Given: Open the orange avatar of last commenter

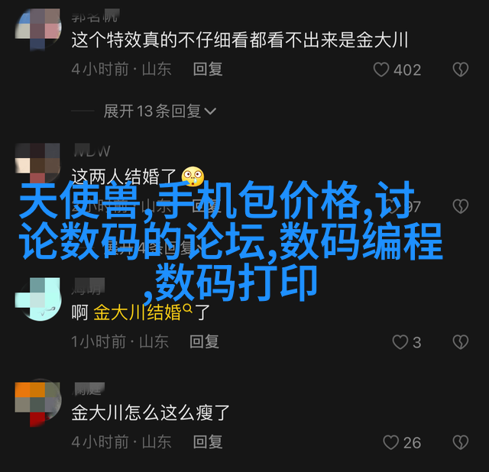Looking at the screenshot, I should 38,402.
